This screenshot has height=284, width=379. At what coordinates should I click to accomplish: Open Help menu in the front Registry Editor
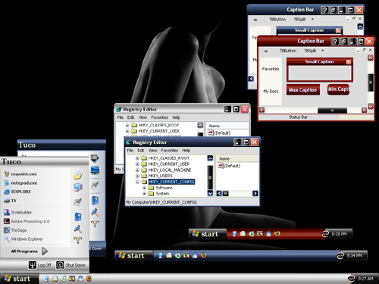[186, 151]
